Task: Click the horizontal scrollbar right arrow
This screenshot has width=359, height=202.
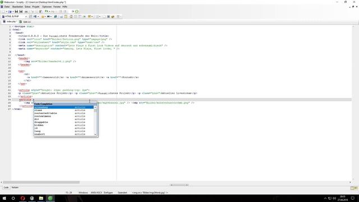Action: [x=350, y=182]
